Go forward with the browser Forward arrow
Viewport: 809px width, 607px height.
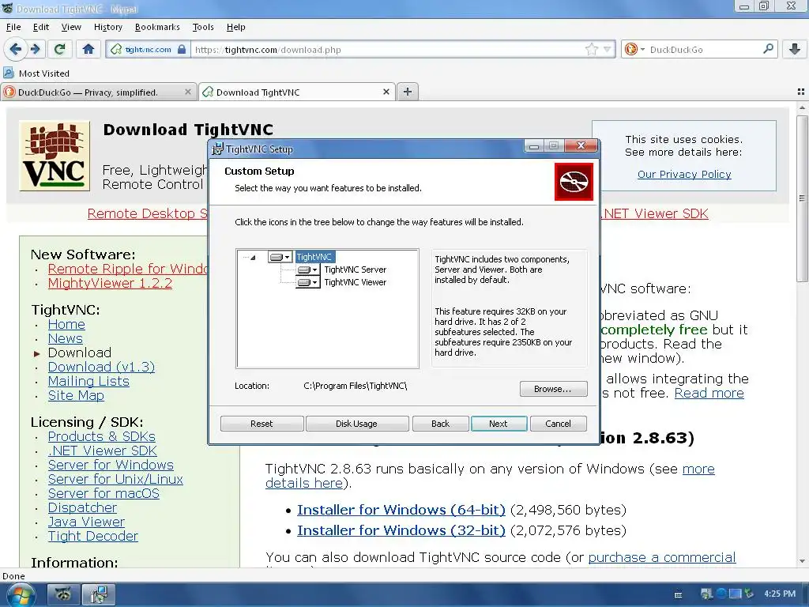[x=35, y=50]
